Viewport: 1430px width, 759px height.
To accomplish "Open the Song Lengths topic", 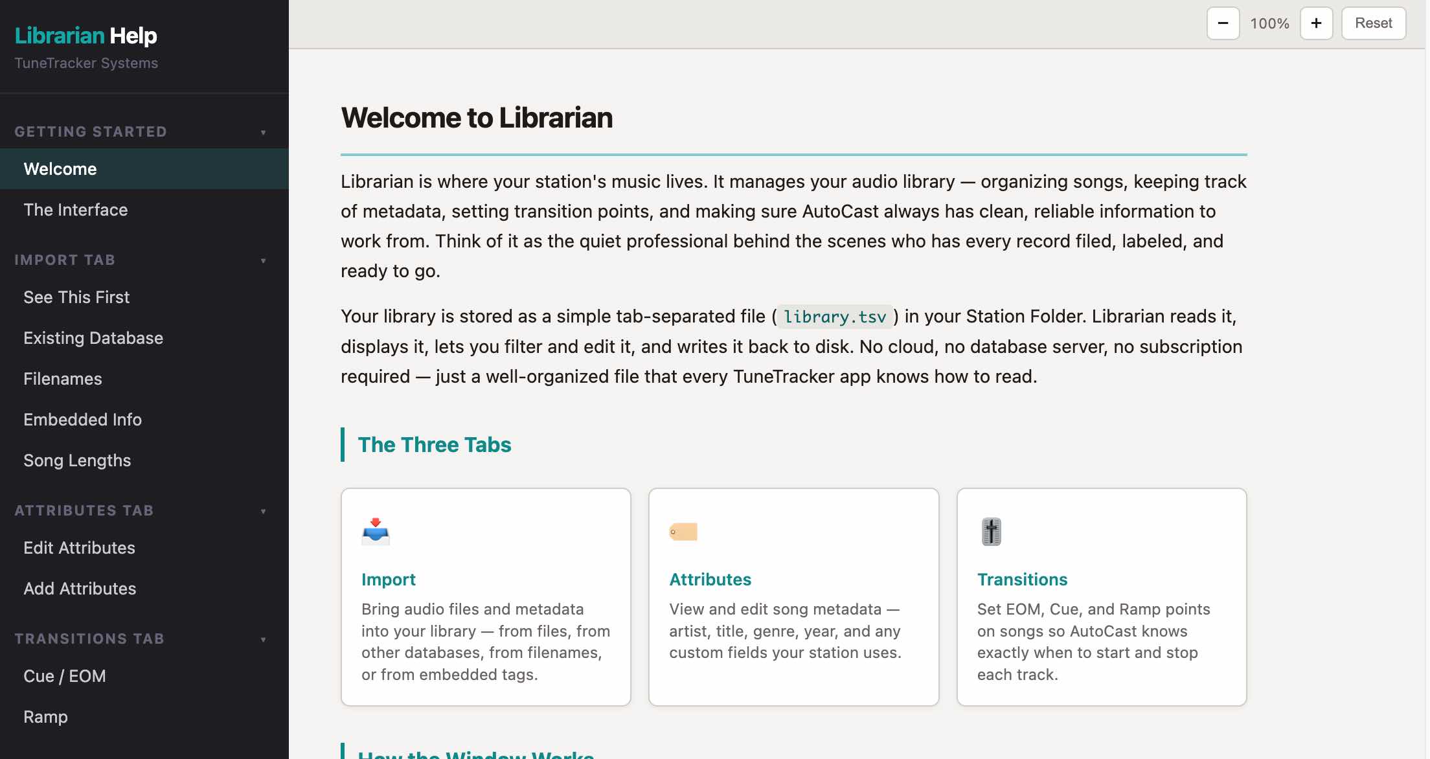I will click(x=77, y=460).
